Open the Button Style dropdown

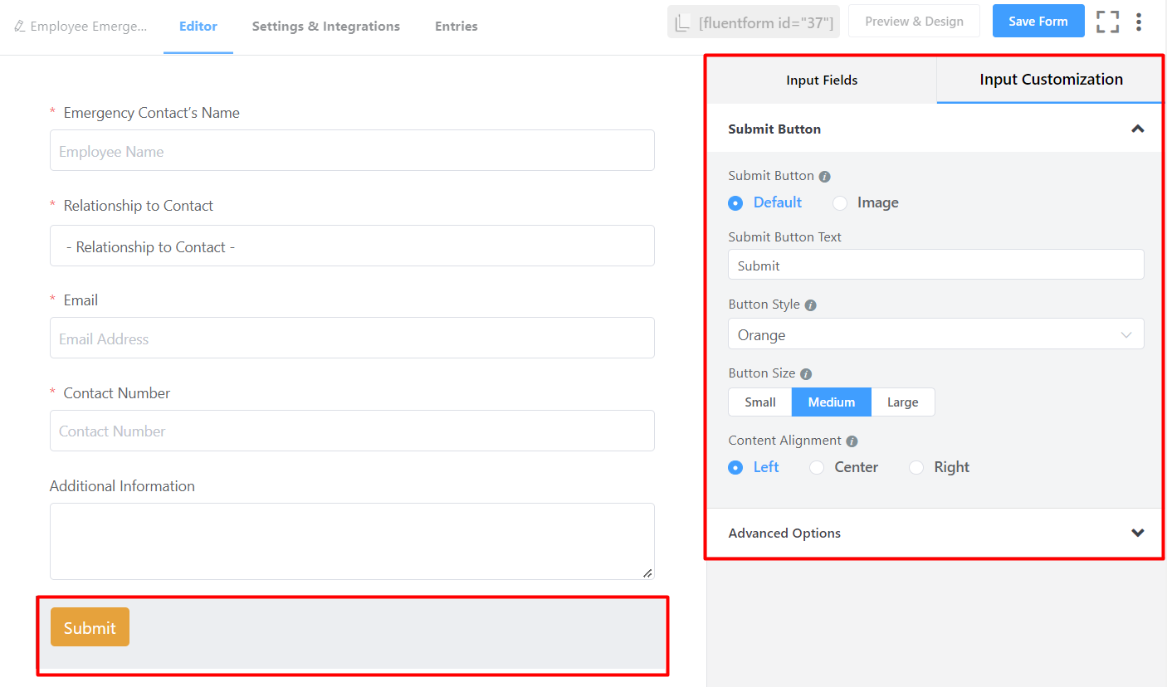(935, 334)
